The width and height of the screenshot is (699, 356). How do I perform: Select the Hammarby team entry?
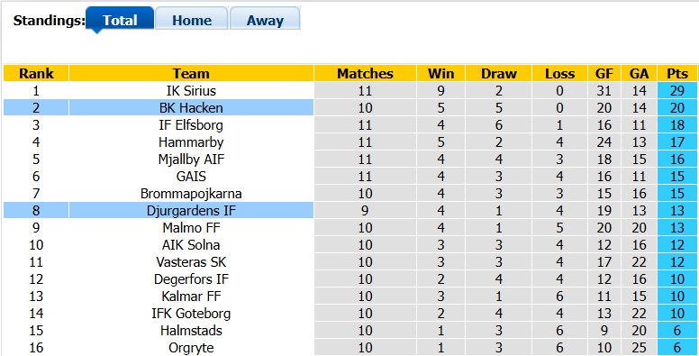(x=191, y=142)
